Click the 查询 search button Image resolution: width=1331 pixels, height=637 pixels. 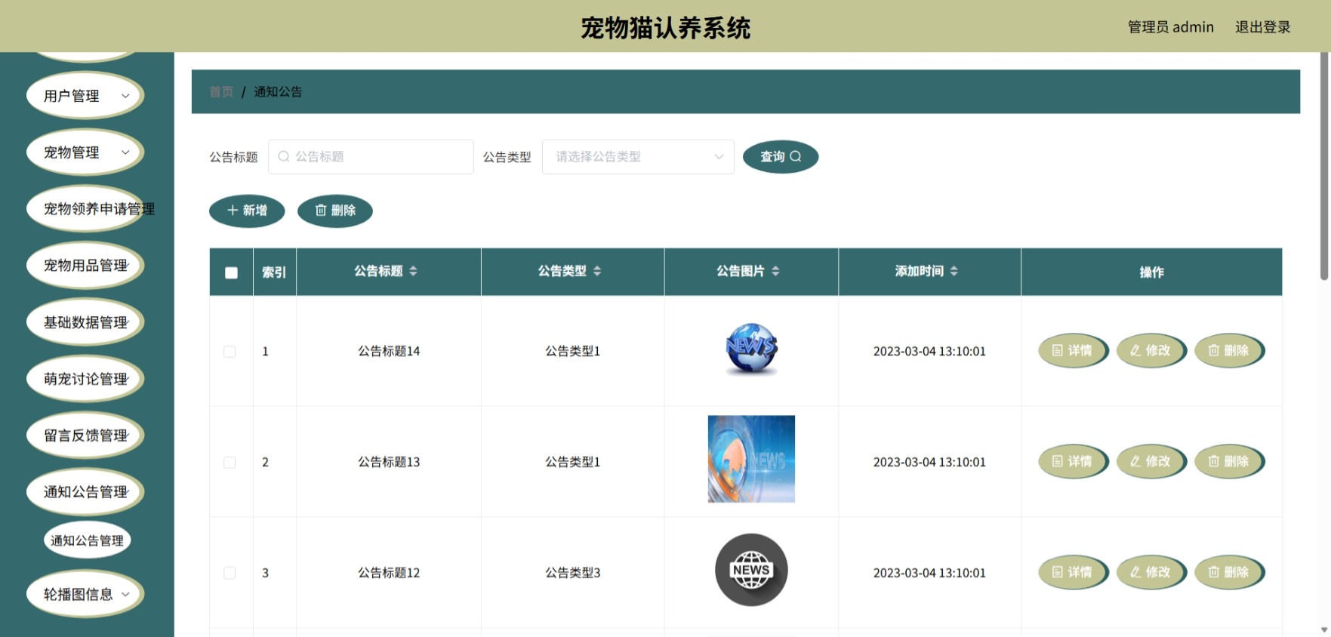tap(780, 156)
